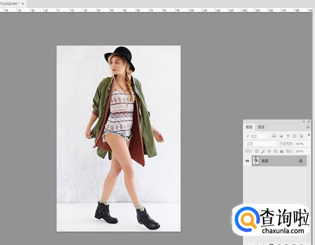Switch to the 通道 (Channels) tab
This screenshot has width=315, height=245.
(261, 127)
